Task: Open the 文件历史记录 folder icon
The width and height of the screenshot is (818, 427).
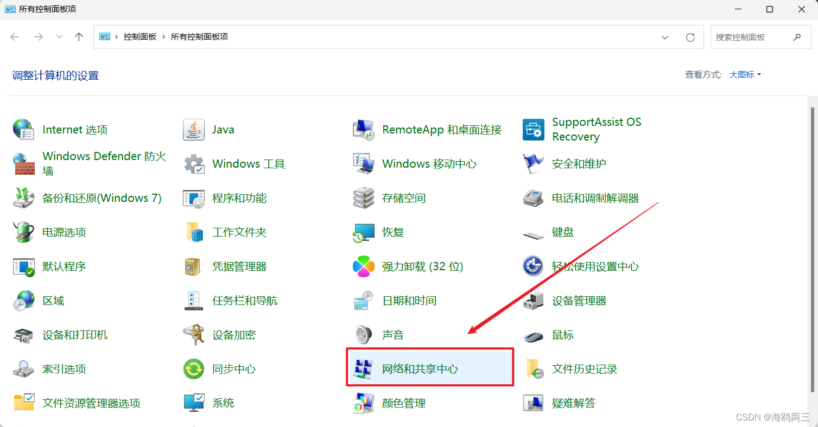Action: (534, 369)
